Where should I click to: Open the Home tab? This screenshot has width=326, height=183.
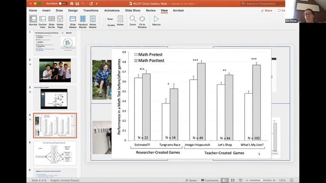(x=33, y=10)
